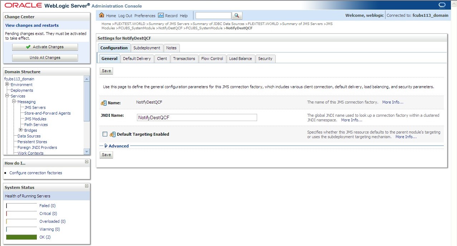
Task: Select the General sub-tab
Action: click(109, 59)
